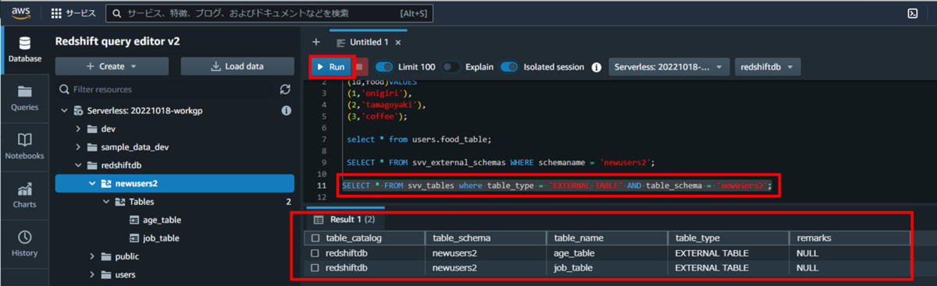Viewport: 937px width, 286px height.
Task: Expand the sample_data_dev node
Action: coord(78,147)
